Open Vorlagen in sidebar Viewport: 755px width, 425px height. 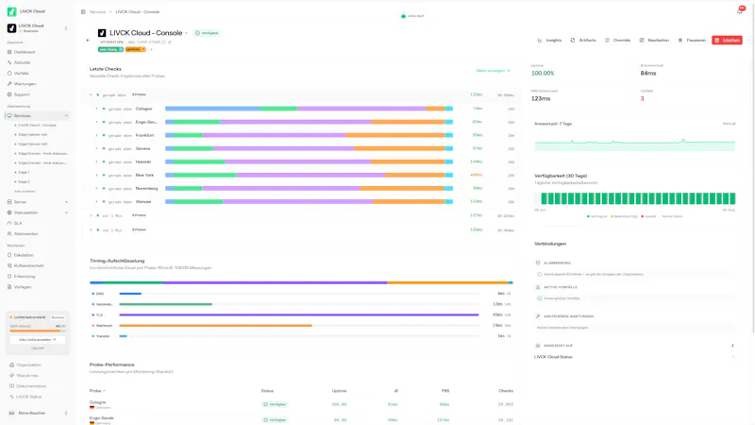38,287
